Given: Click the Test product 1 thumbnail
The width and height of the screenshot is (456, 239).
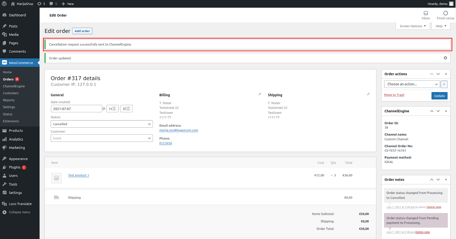Looking at the screenshot, I should 56,178.
